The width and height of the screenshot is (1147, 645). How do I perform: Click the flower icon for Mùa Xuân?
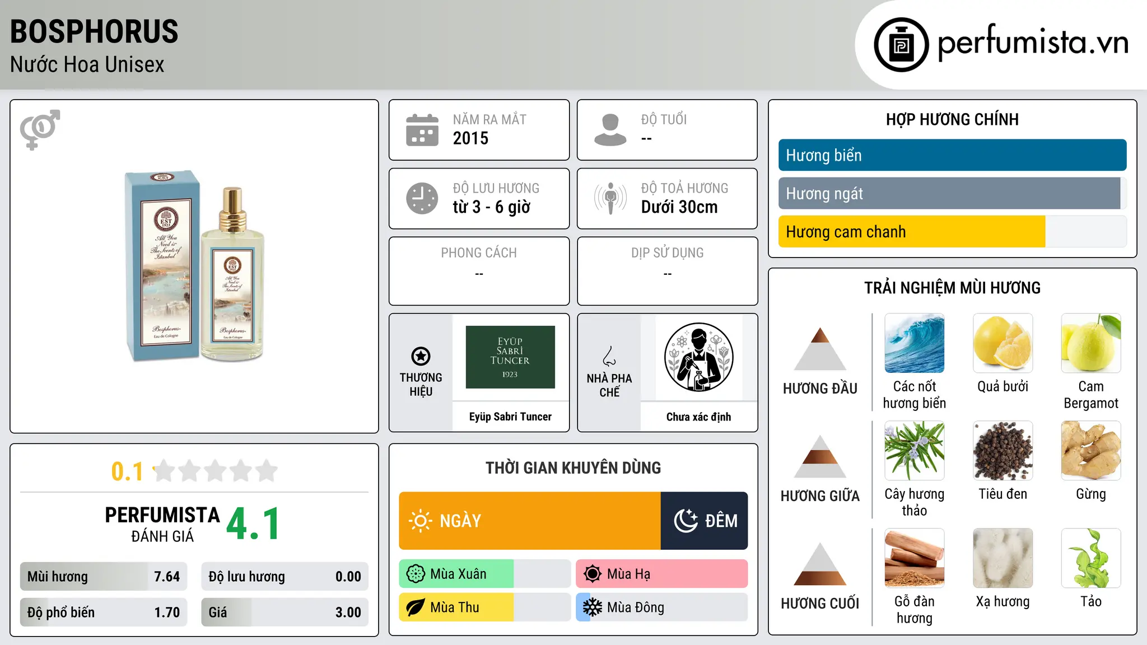coord(416,574)
